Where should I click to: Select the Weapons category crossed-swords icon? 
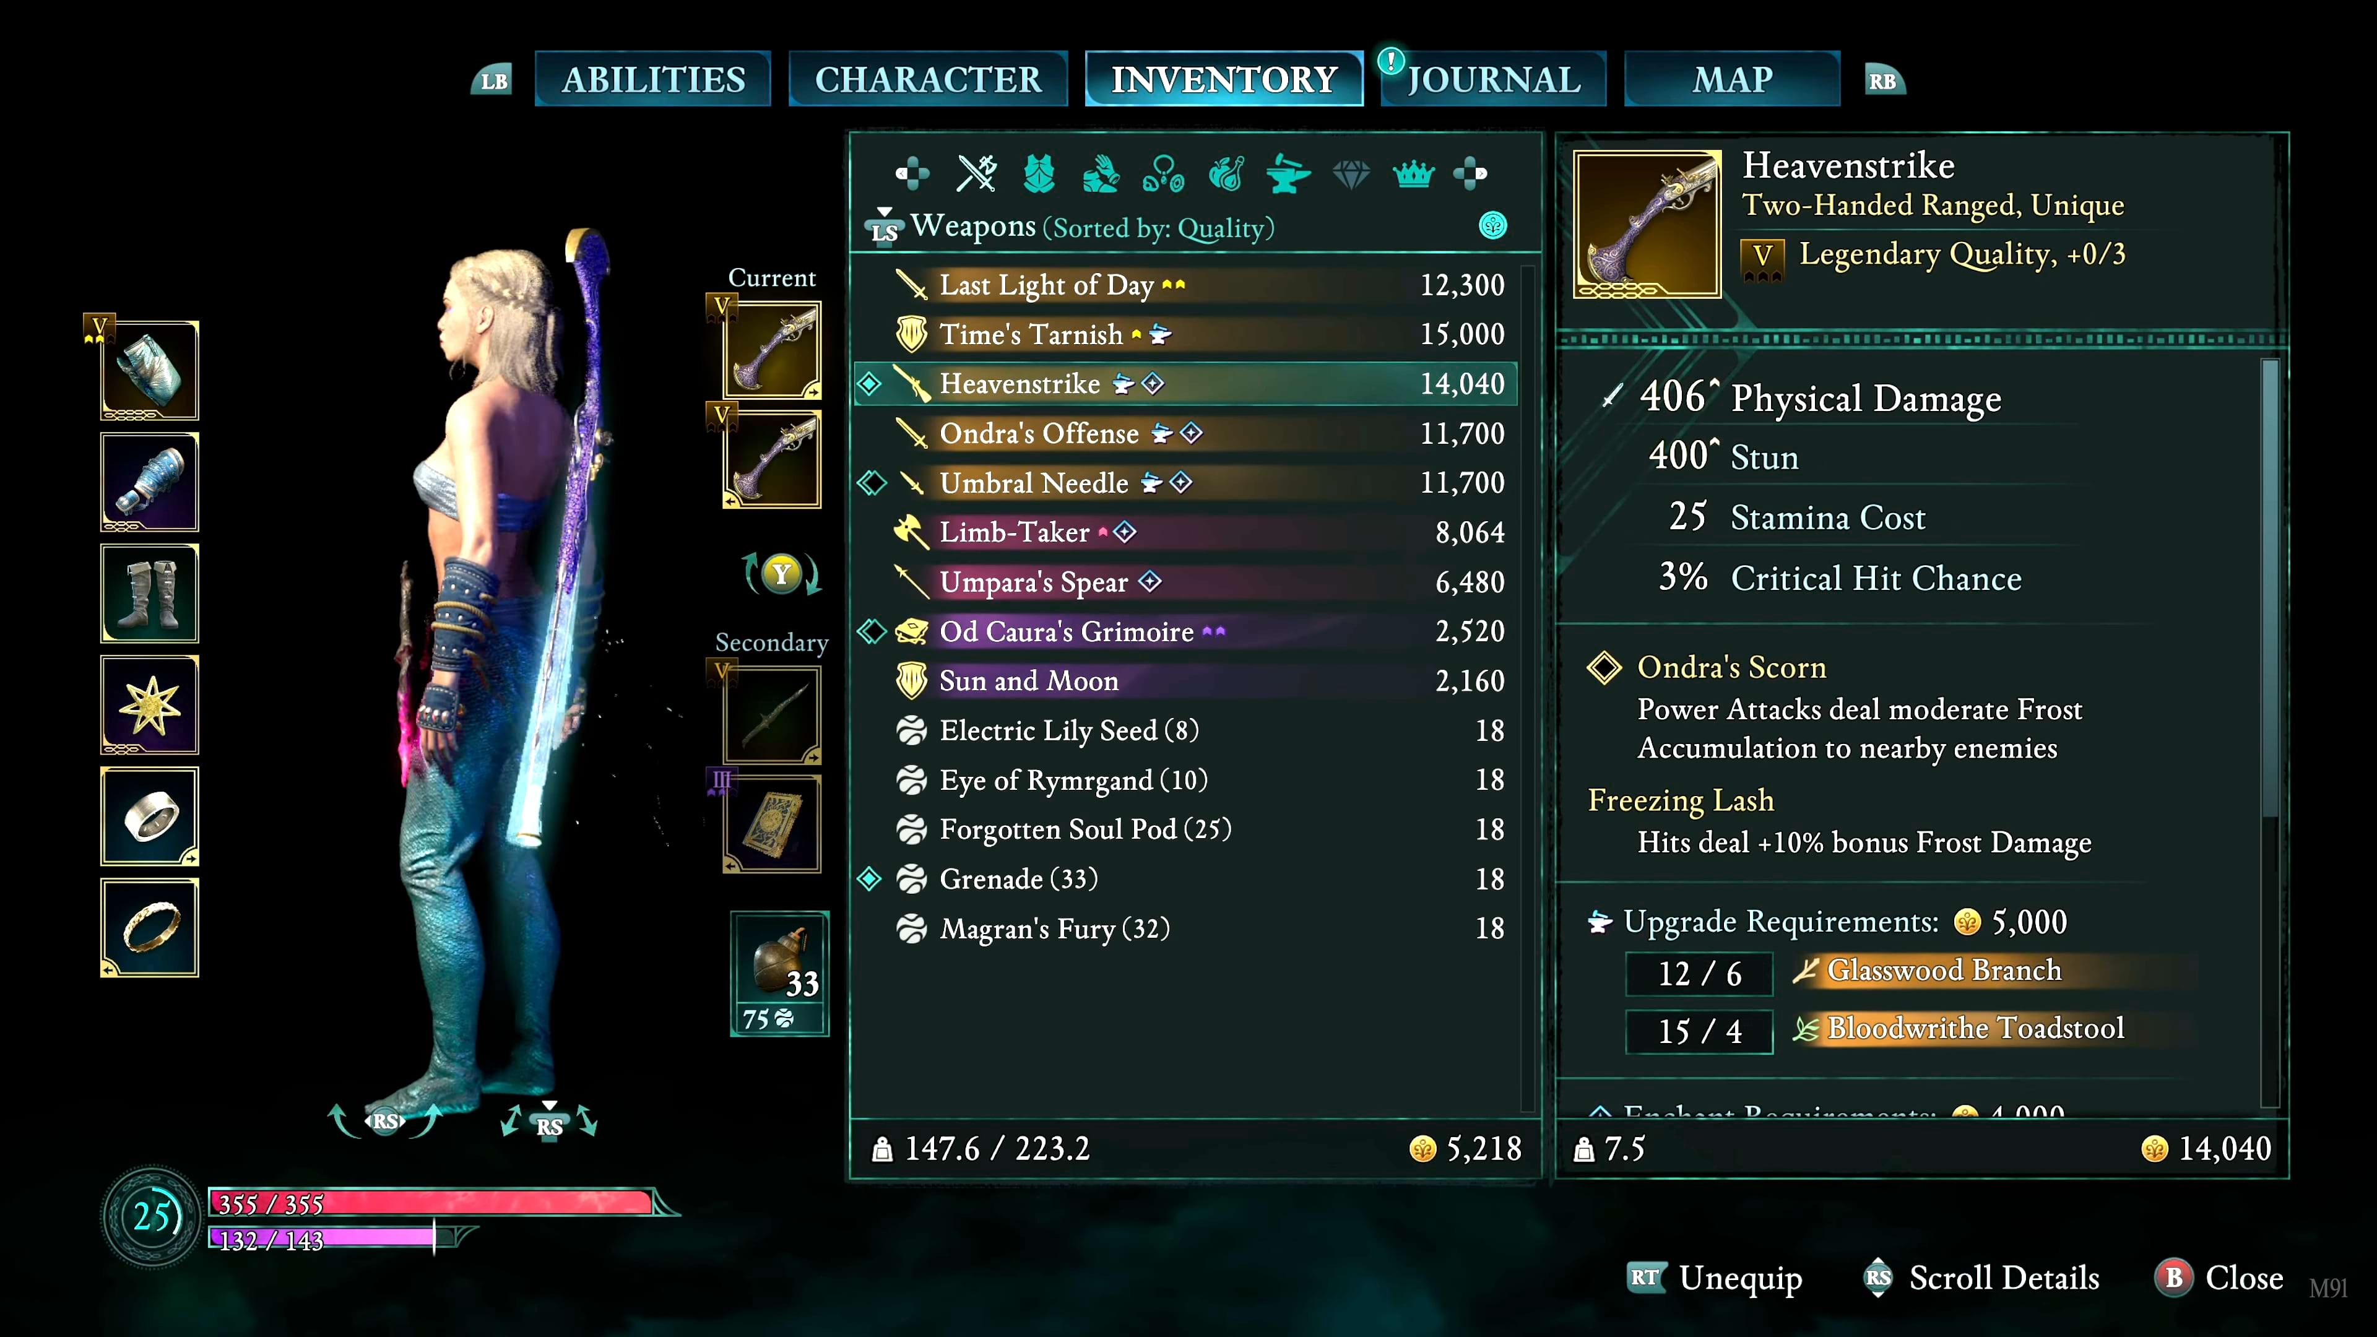click(976, 173)
